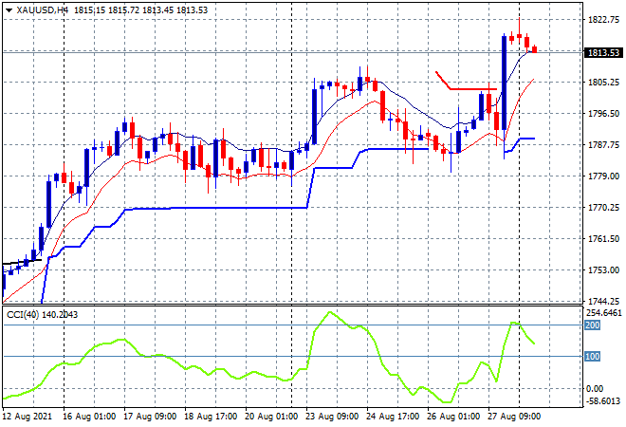
Task: Click the CCI(40) 140.2043 indicator label
Action: pos(43,315)
